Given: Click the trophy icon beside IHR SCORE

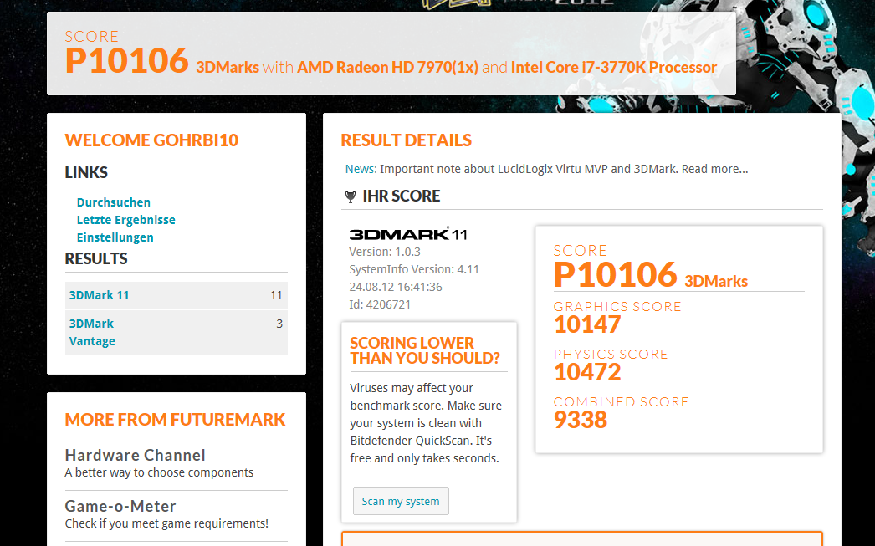Looking at the screenshot, I should click(x=351, y=196).
